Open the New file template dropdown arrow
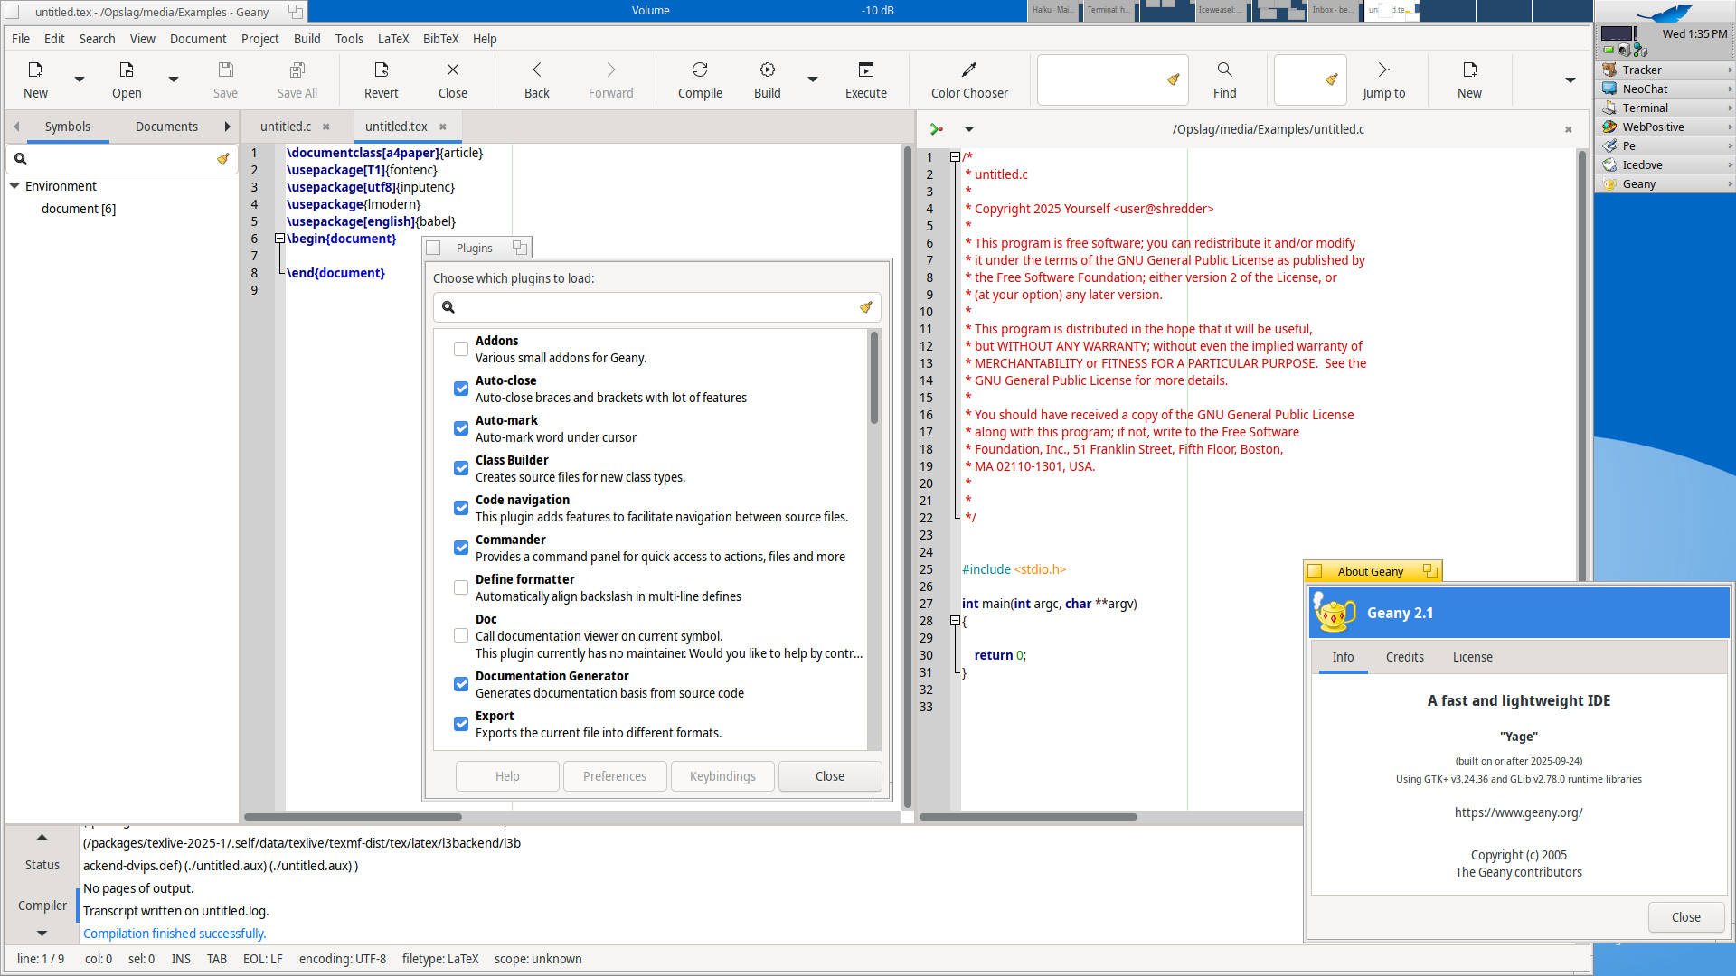Image resolution: width=1736 pixels, height=976 pixels. pos(80,80)
